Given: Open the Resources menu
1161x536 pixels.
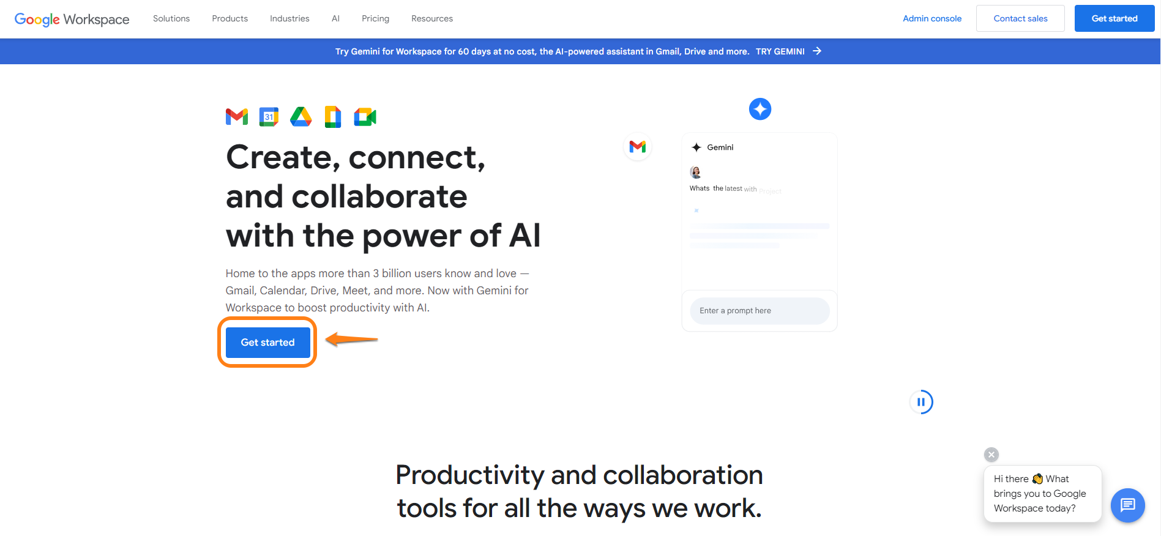Looking at the screenshot, I should tap(432, 18).
